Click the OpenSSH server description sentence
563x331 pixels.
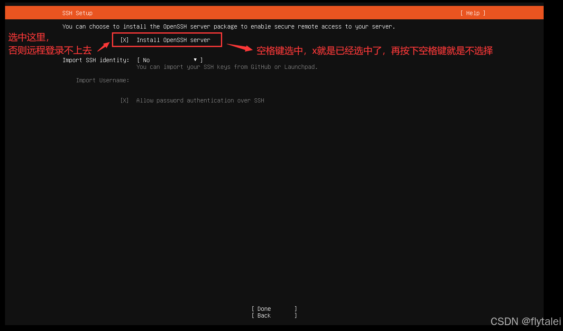pyautogui.click(x=229, y=26)
